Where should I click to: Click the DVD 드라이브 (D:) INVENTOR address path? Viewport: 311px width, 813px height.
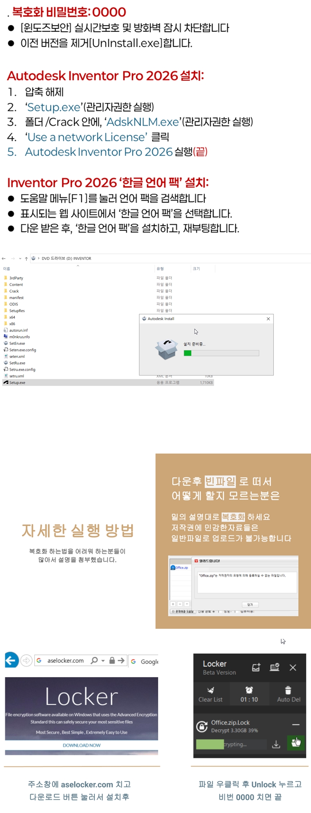pyautogui.click(x=66, y=259)
